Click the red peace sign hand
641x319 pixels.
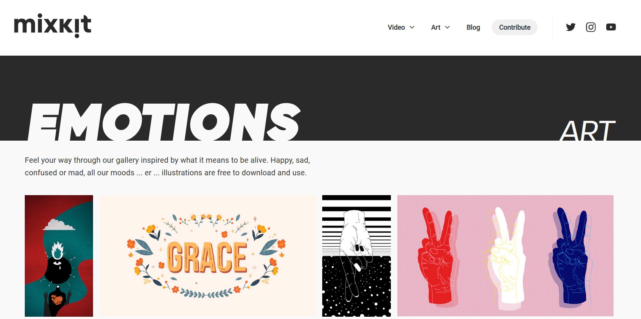437,256
